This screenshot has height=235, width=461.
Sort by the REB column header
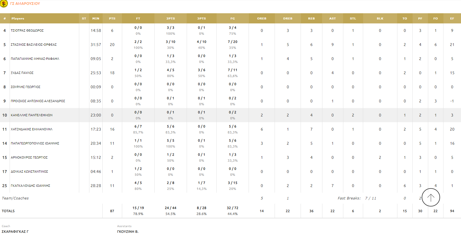tap(311, 19)
